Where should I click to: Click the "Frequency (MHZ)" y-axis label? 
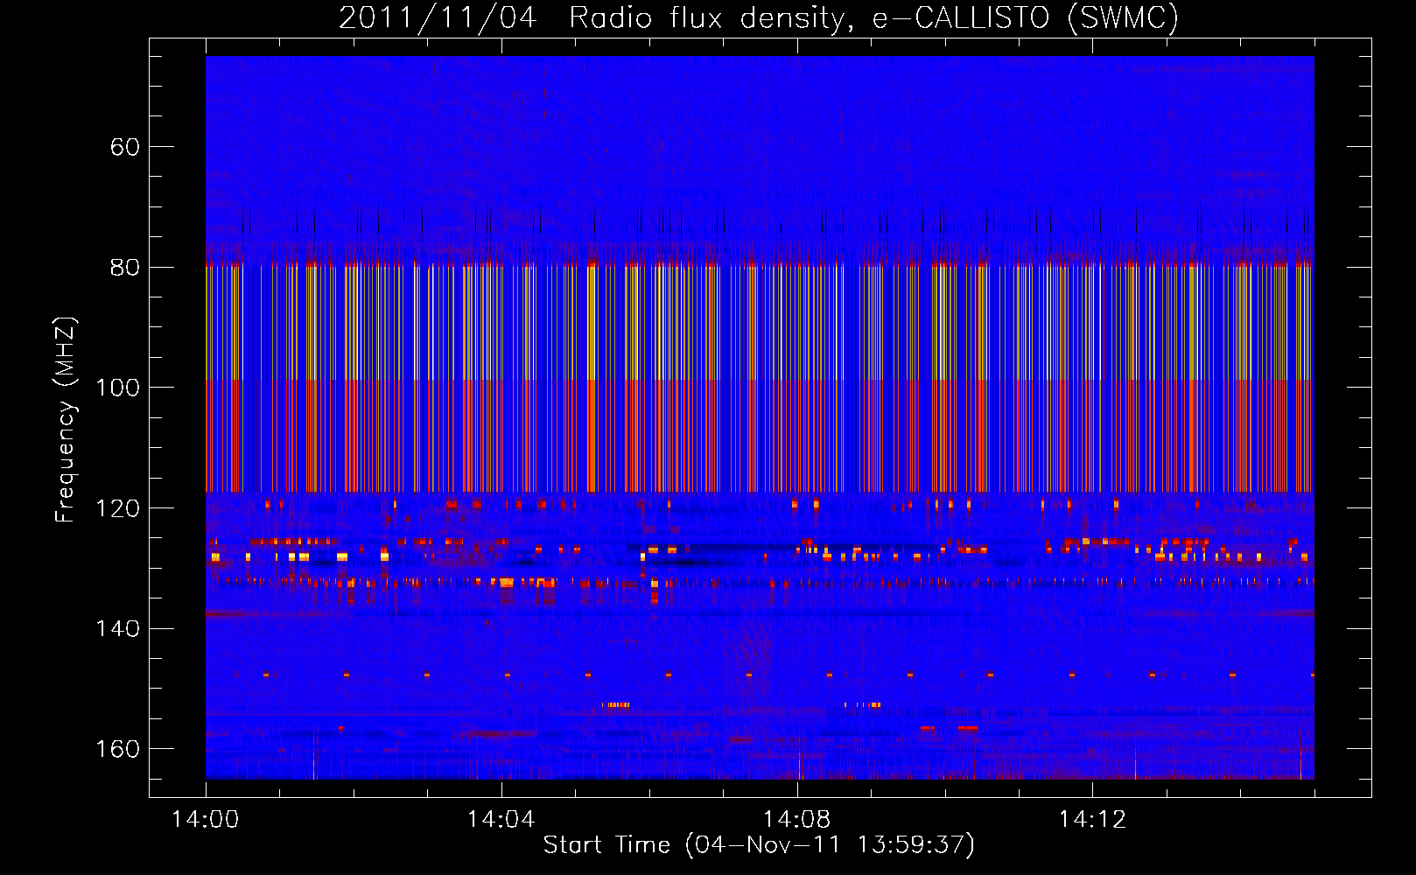(67, 420)
